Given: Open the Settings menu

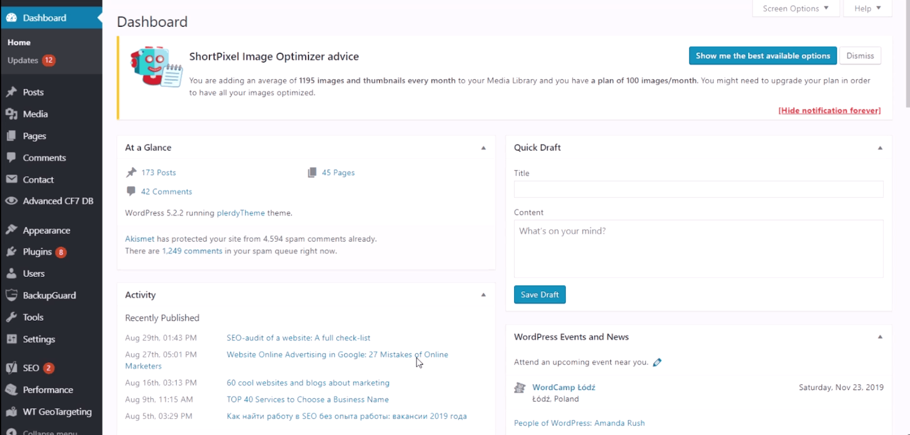Looking at the screenshot, I should [x=51, y=339].
